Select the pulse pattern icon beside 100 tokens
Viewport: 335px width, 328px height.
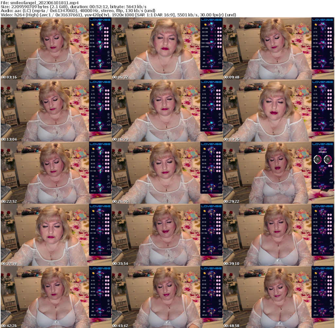point(108,52)
